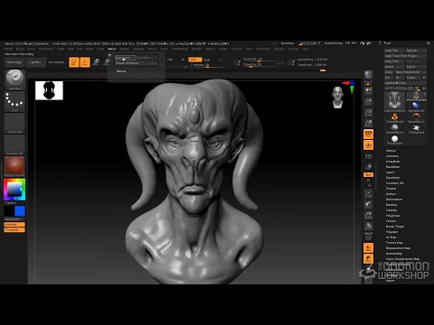Select the Sphere3D tool icon
434x325 pixels.
coord(394,128)
